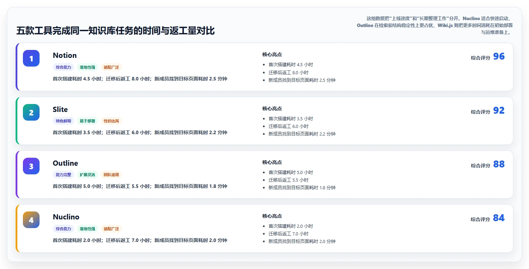Select the 团队适用 tag under Outline

coord(111,175)
